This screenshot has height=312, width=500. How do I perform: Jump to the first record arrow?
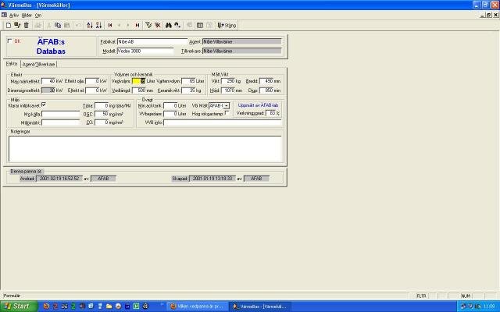point(109,25)
